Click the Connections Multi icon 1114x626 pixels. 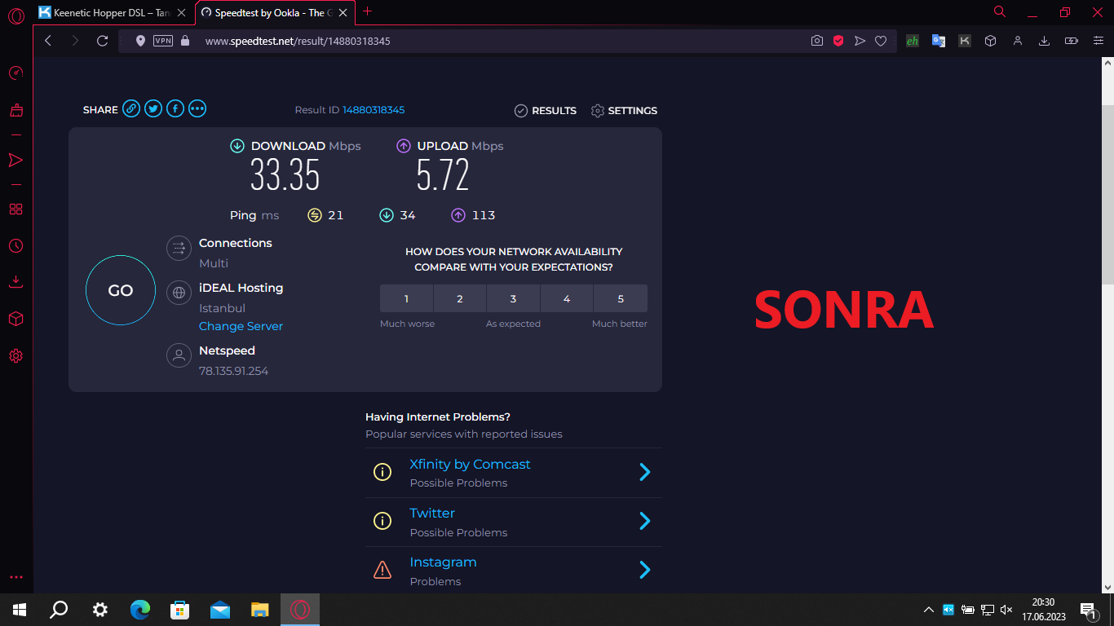(179, 249)
